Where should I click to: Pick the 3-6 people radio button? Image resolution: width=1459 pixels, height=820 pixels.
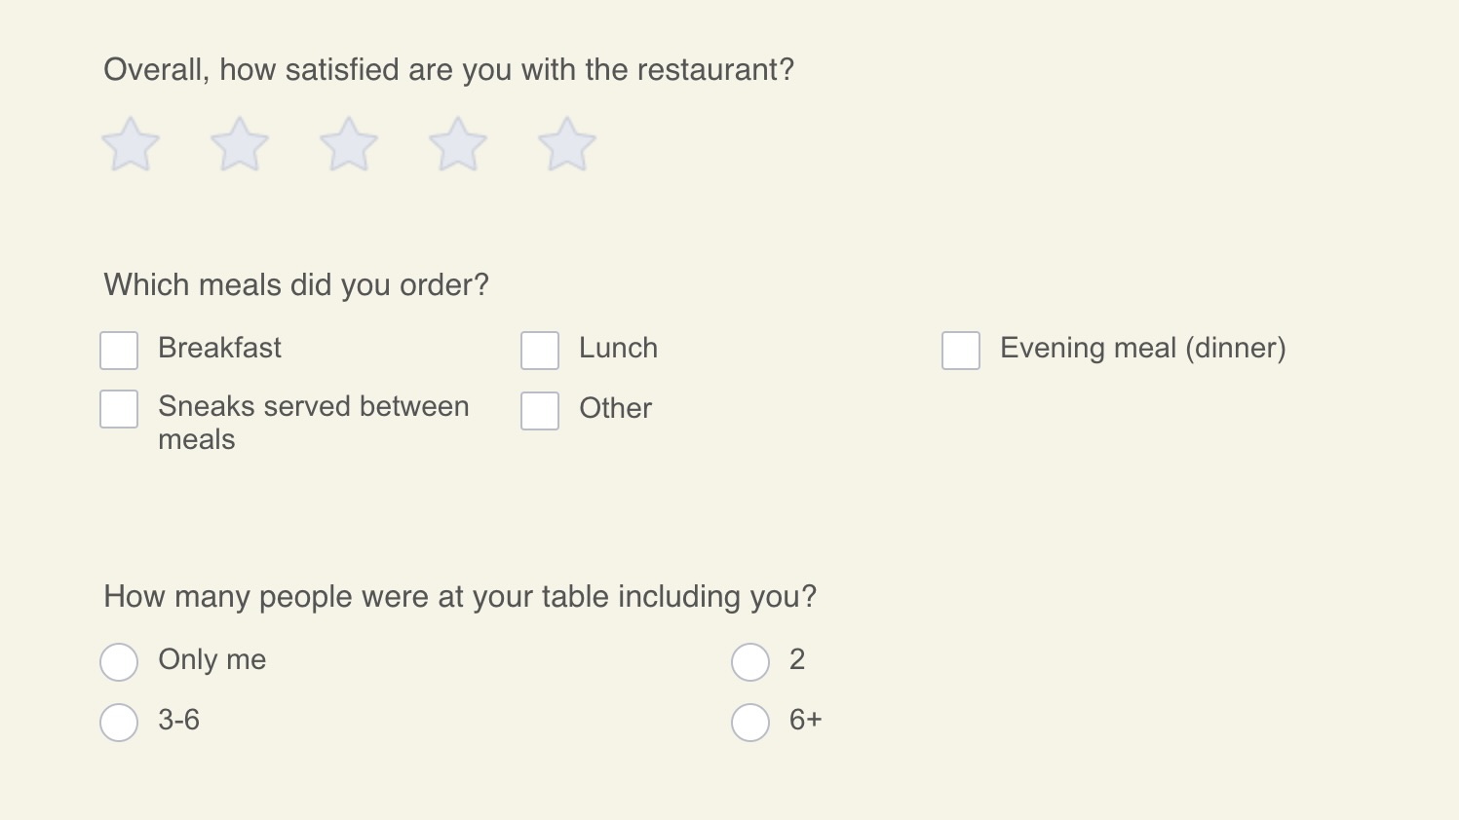click(x=119, y=723)
